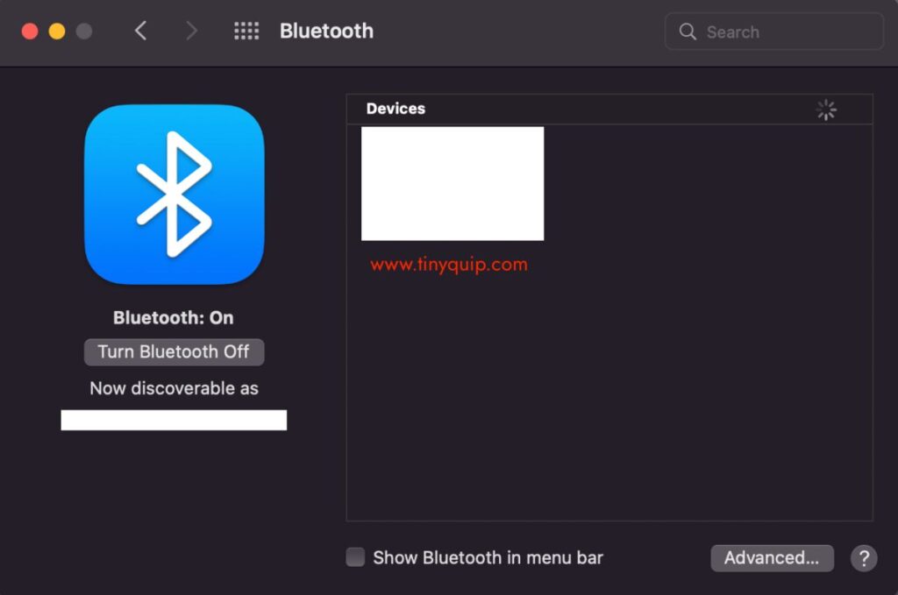Open the Help question mark icon
This screenshot has width=898, height=595.
[x=864, y=558]
